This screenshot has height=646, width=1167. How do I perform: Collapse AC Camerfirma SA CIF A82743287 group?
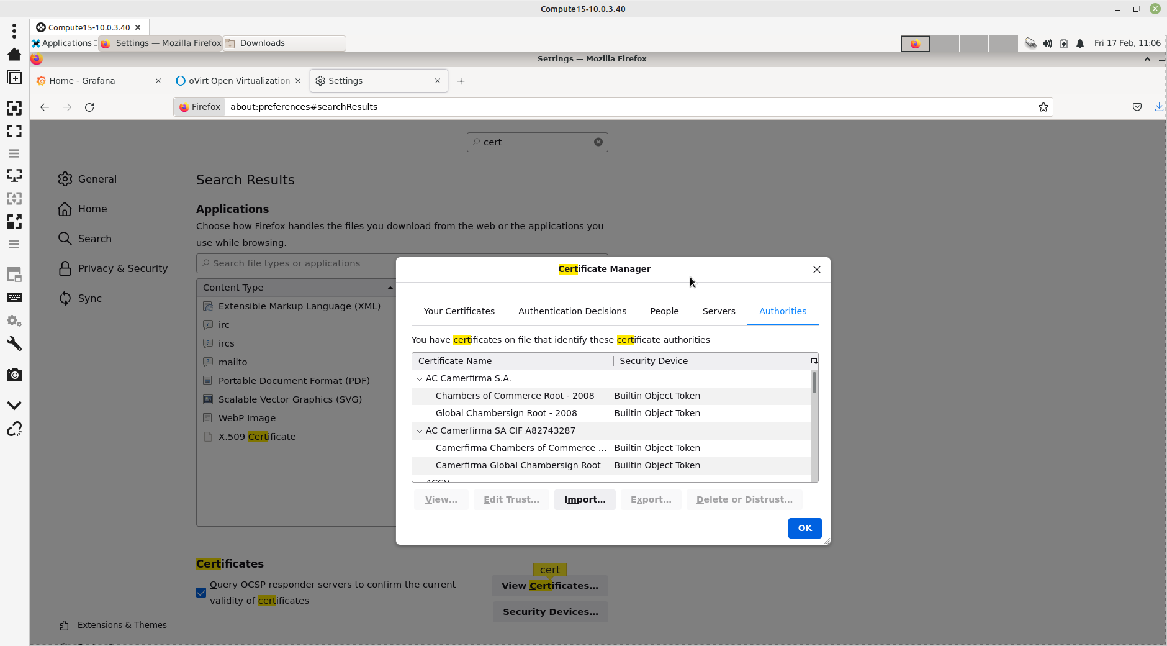tap(420, 431)
